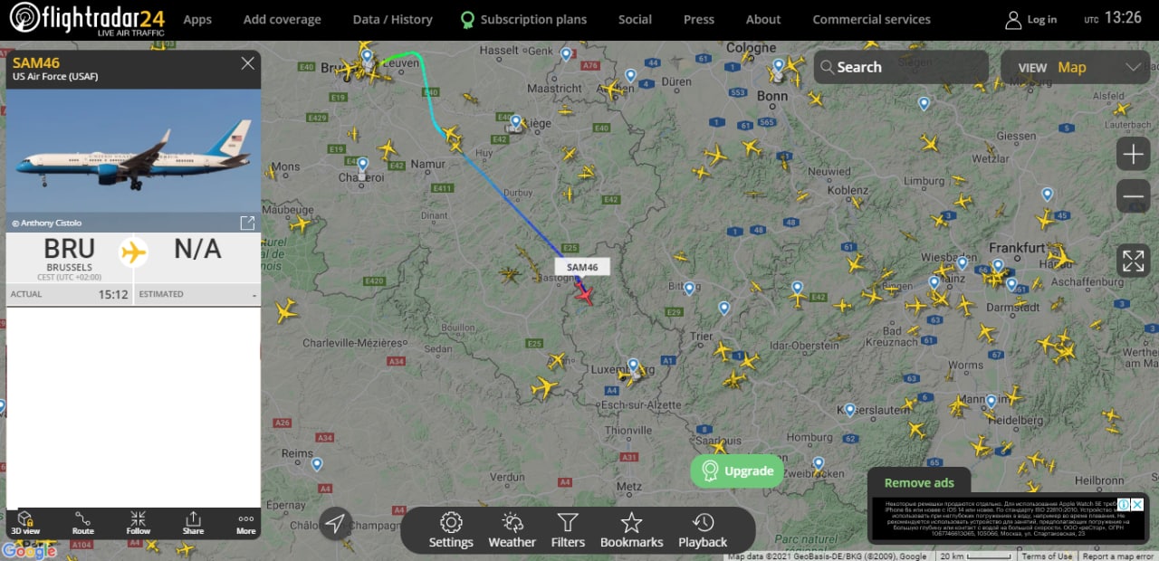Open map Settings gear
This screenshot has width=1159, height=561.
(x=451, y=530)
